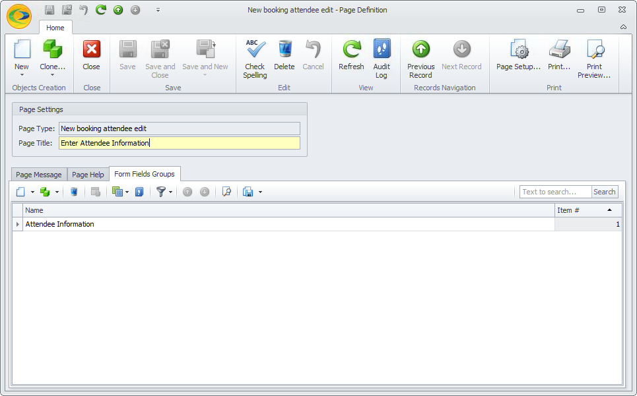Open export dropdown arrow in grid toolbar

click(260, 192)
